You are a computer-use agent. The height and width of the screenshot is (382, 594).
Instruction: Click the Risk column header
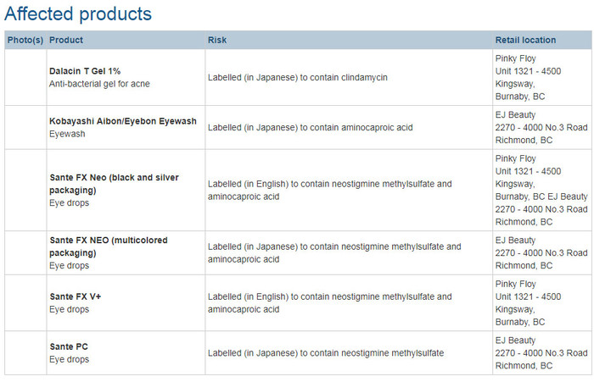click(x=217, y=40)
